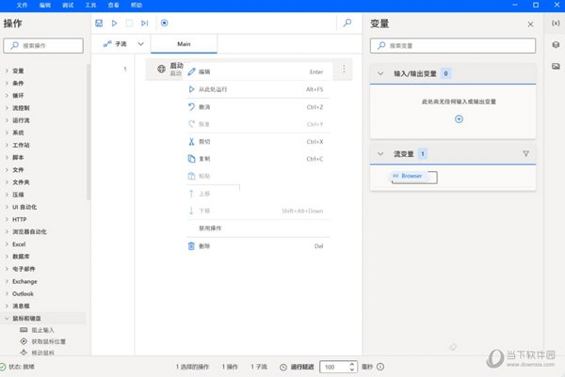Open the images pane from right rail
The height and width of the screenshot is (377, 565).
tap(556, 66)
